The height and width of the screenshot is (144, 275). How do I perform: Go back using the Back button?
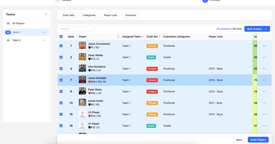[x=239, y=140]
